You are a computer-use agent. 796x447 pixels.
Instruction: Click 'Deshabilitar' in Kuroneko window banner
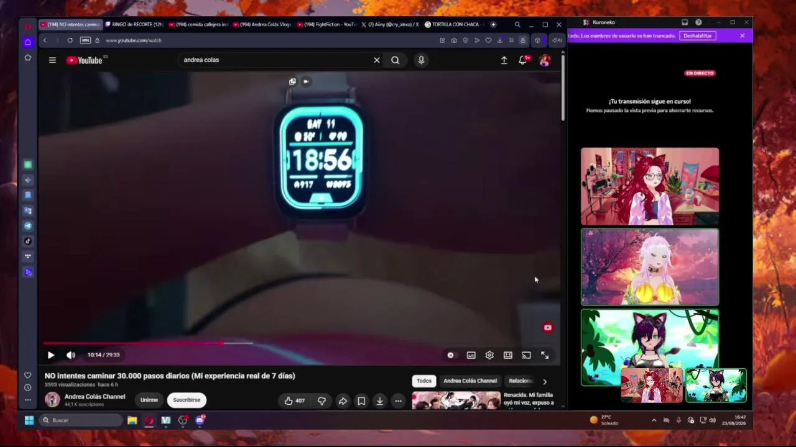pos(698,36)
